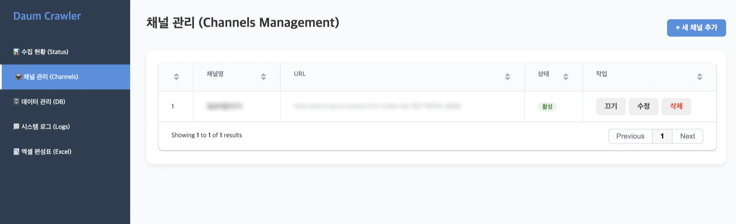The image size is (736, 224).
Task: Click the Excel icon beside 엑셀 편성표
Action: pos(16,151)
